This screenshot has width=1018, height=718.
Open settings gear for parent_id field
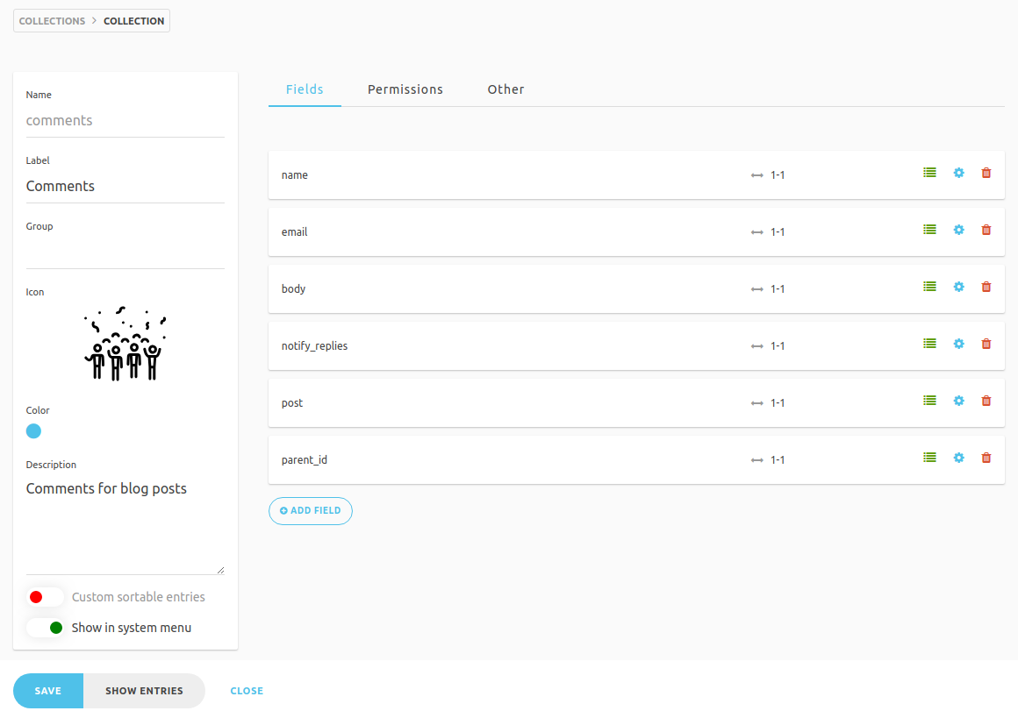point(959,458)
